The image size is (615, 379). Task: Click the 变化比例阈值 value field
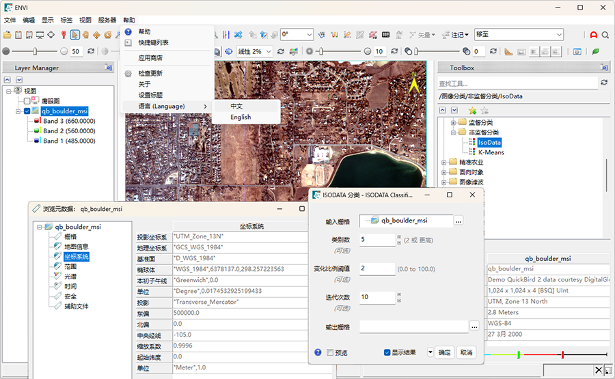pos(377,268)
